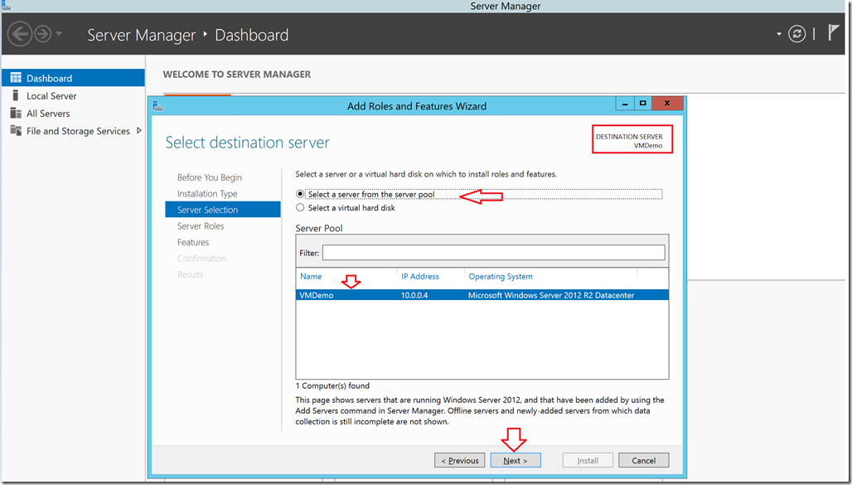Refresh Server Manager using the refresh icon
Viewport: 852px width, 485px height.
tap(796, 34)
